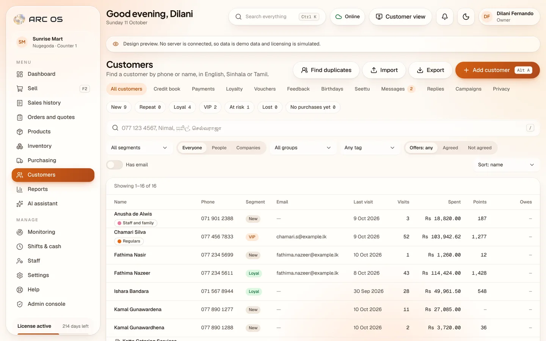Toggle dark mode moon icon
546x341 pixels.
pyautogui.click(x=466, y=17)
